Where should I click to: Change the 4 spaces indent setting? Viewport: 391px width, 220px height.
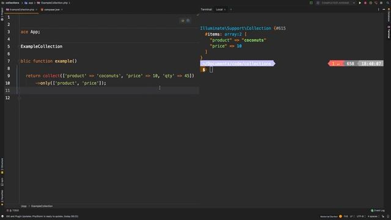[x=373, y=216]
